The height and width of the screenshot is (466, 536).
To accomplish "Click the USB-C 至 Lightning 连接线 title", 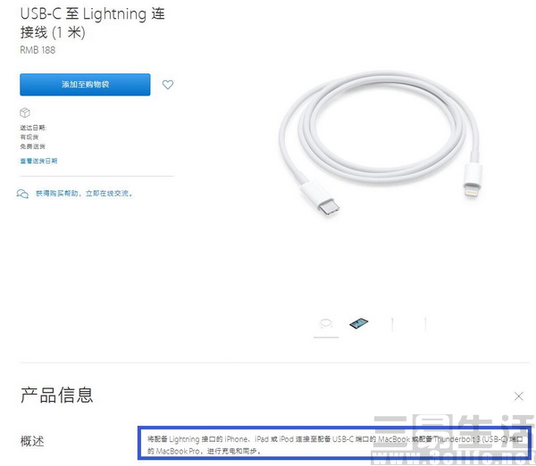I will [92, 23].
